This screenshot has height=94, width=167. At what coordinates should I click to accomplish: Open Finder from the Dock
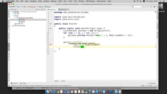click(x=47, y=92)
